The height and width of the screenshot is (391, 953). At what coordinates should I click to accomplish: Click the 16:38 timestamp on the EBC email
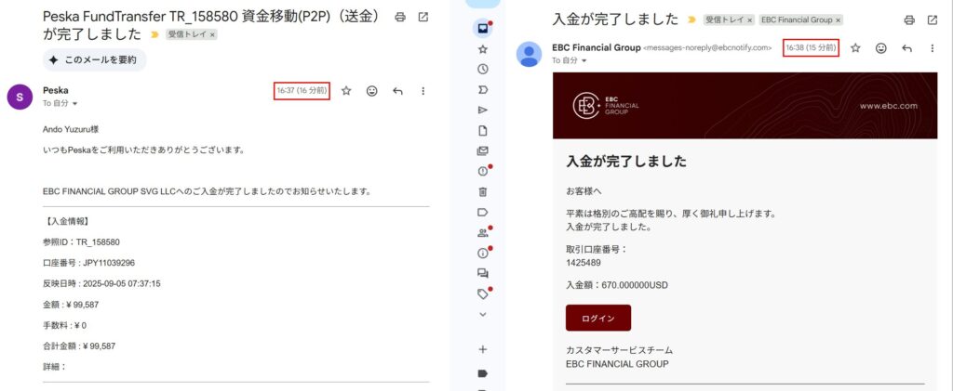click(x=811, y=47)
